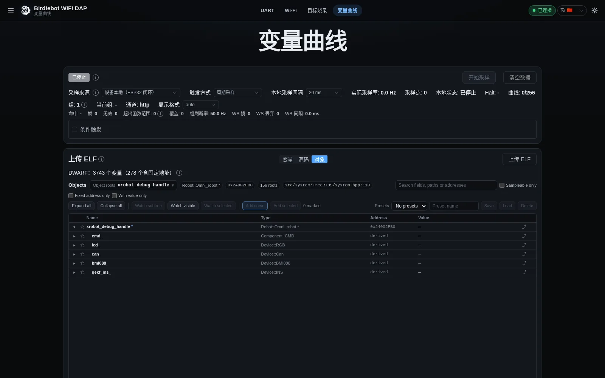Click the 0x24002FB0 address chip
The height and width of the screenshot is (378, 605).
point(240,185)
